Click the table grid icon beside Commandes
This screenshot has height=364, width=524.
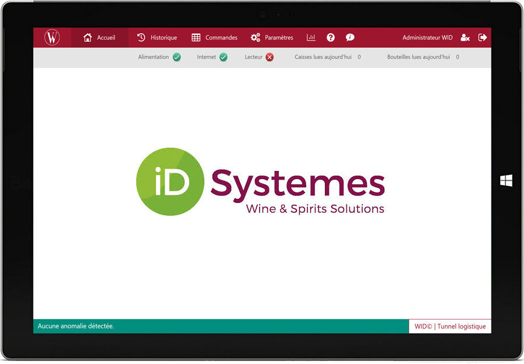196,37
